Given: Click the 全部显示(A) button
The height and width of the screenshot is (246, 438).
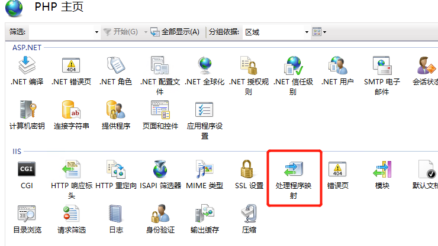Looking at the screenshot, I should click(x=175, y=32).
